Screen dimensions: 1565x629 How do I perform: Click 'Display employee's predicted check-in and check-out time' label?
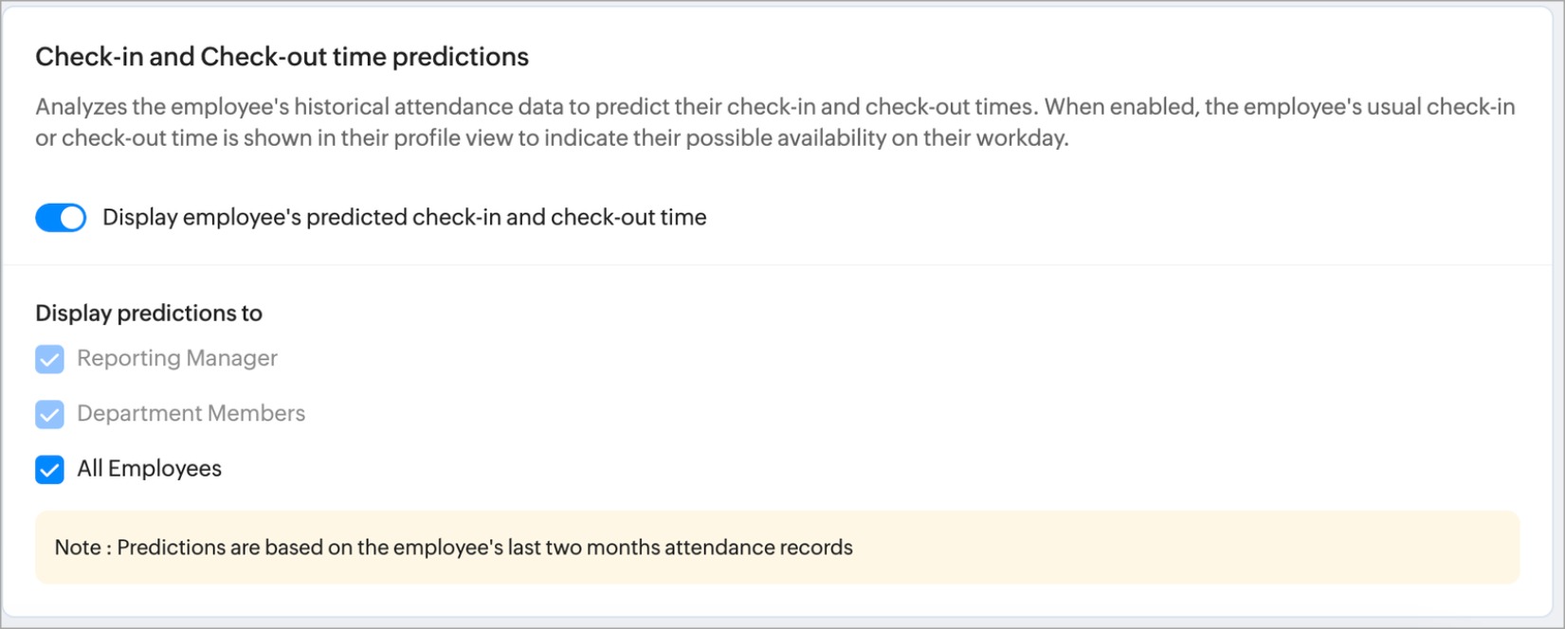[404, 217]
